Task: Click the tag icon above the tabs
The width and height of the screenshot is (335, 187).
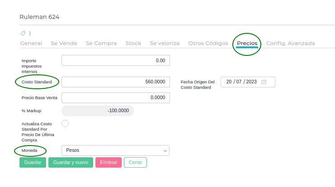Action: (23, 33)
